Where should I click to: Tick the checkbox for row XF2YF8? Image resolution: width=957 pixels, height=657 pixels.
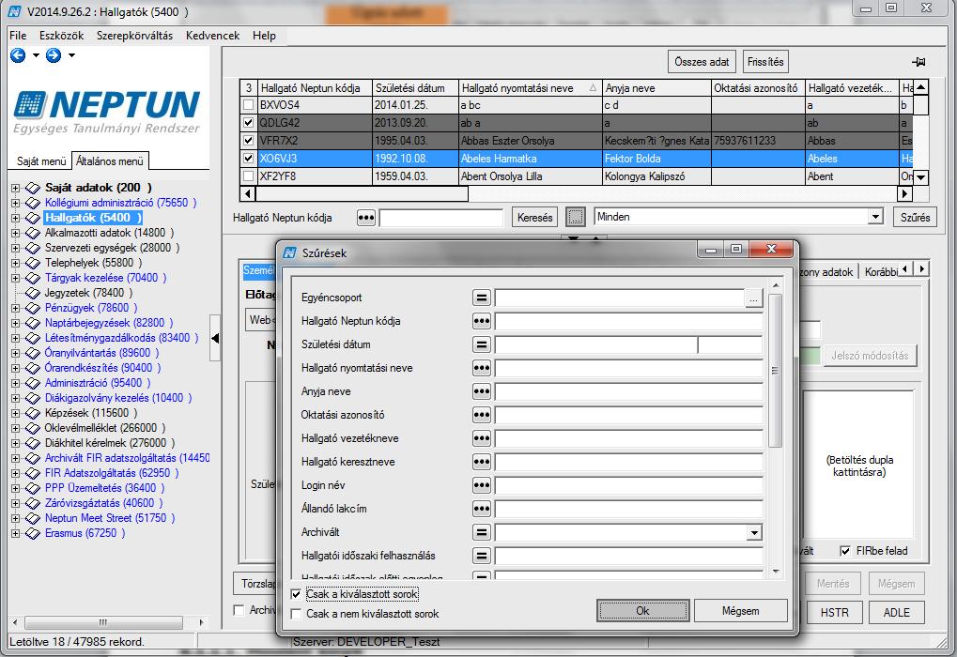coord(248,176)
